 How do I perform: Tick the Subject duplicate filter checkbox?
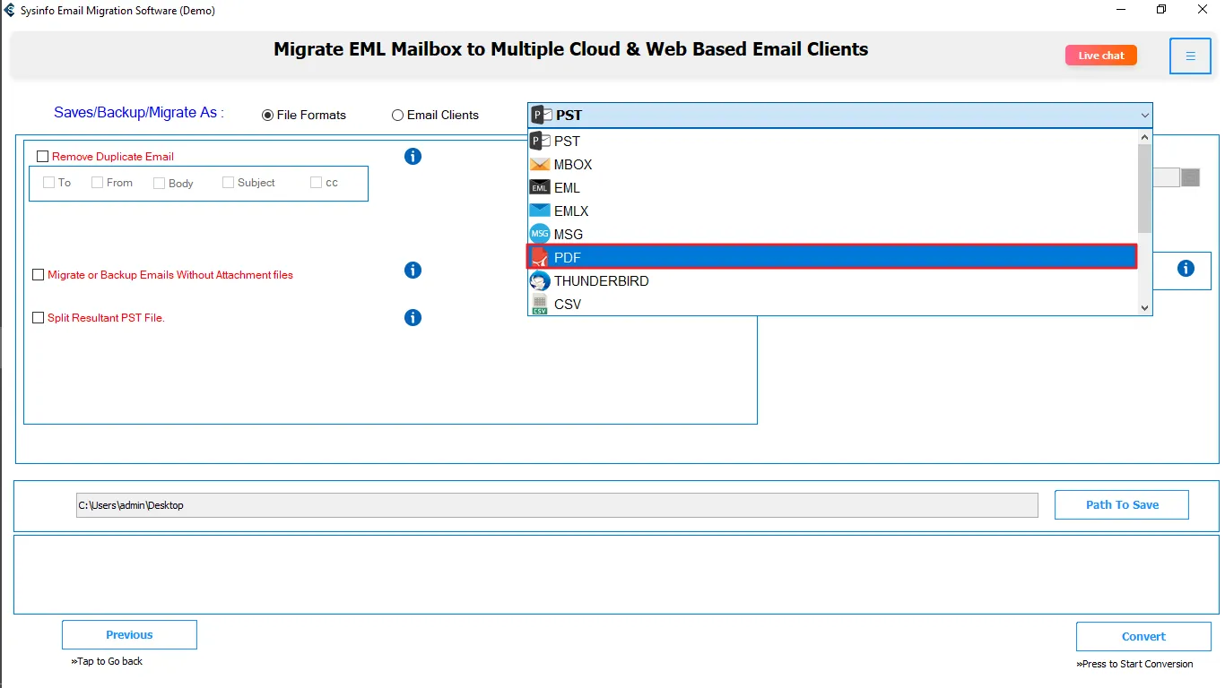[x=228, y=183]
